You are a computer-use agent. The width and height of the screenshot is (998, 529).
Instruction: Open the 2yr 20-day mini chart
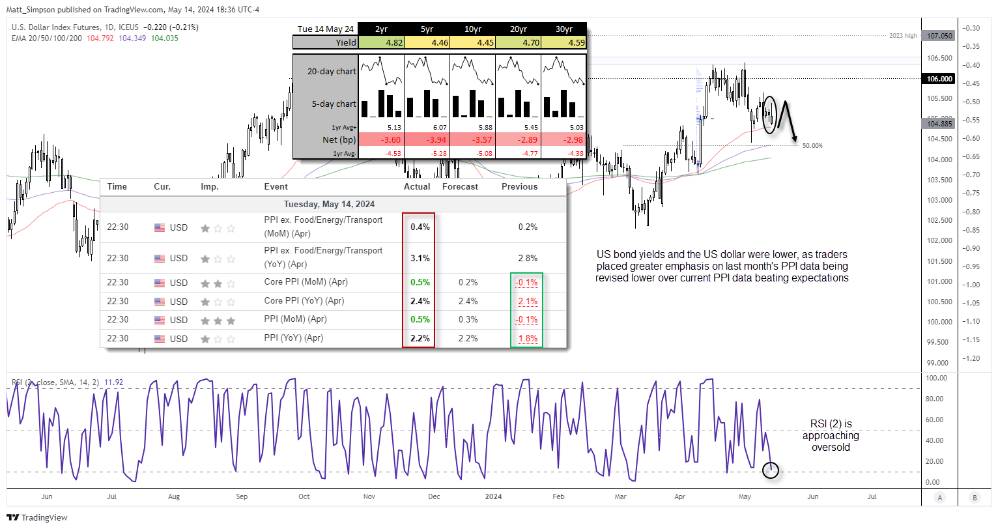(x=382, y=70)
